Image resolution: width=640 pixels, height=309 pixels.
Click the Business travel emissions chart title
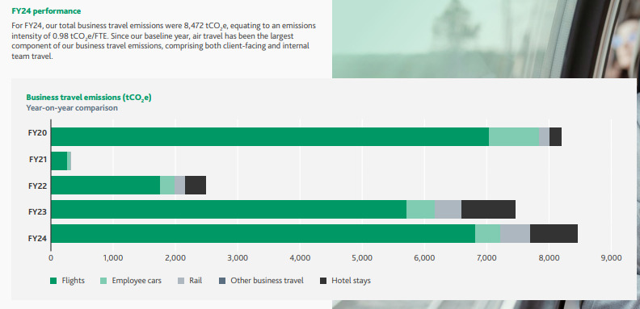pos(89,98)
